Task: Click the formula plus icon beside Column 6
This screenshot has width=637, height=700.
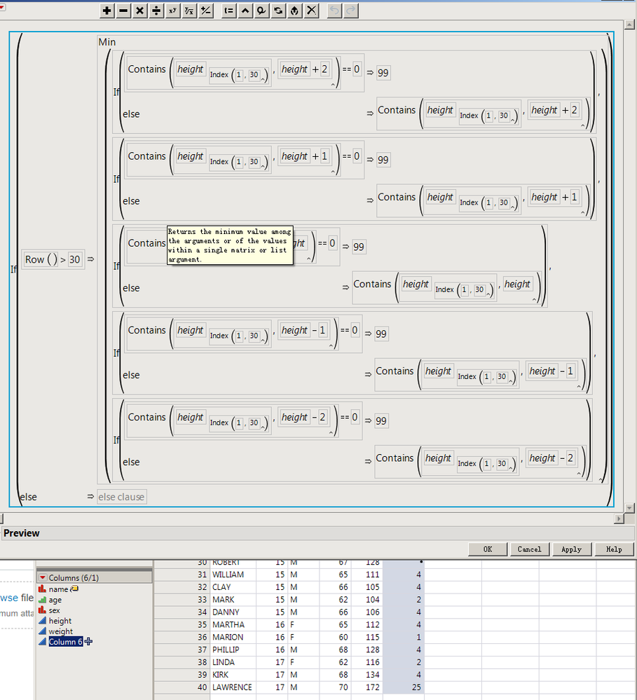Action: 88,642
